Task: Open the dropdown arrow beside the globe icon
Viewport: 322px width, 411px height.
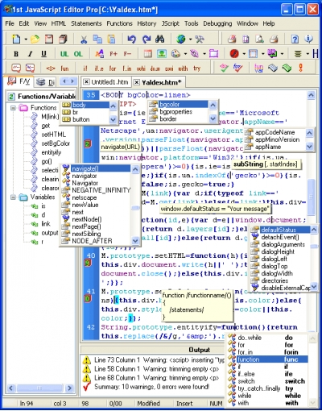Action: pos(190,39)
